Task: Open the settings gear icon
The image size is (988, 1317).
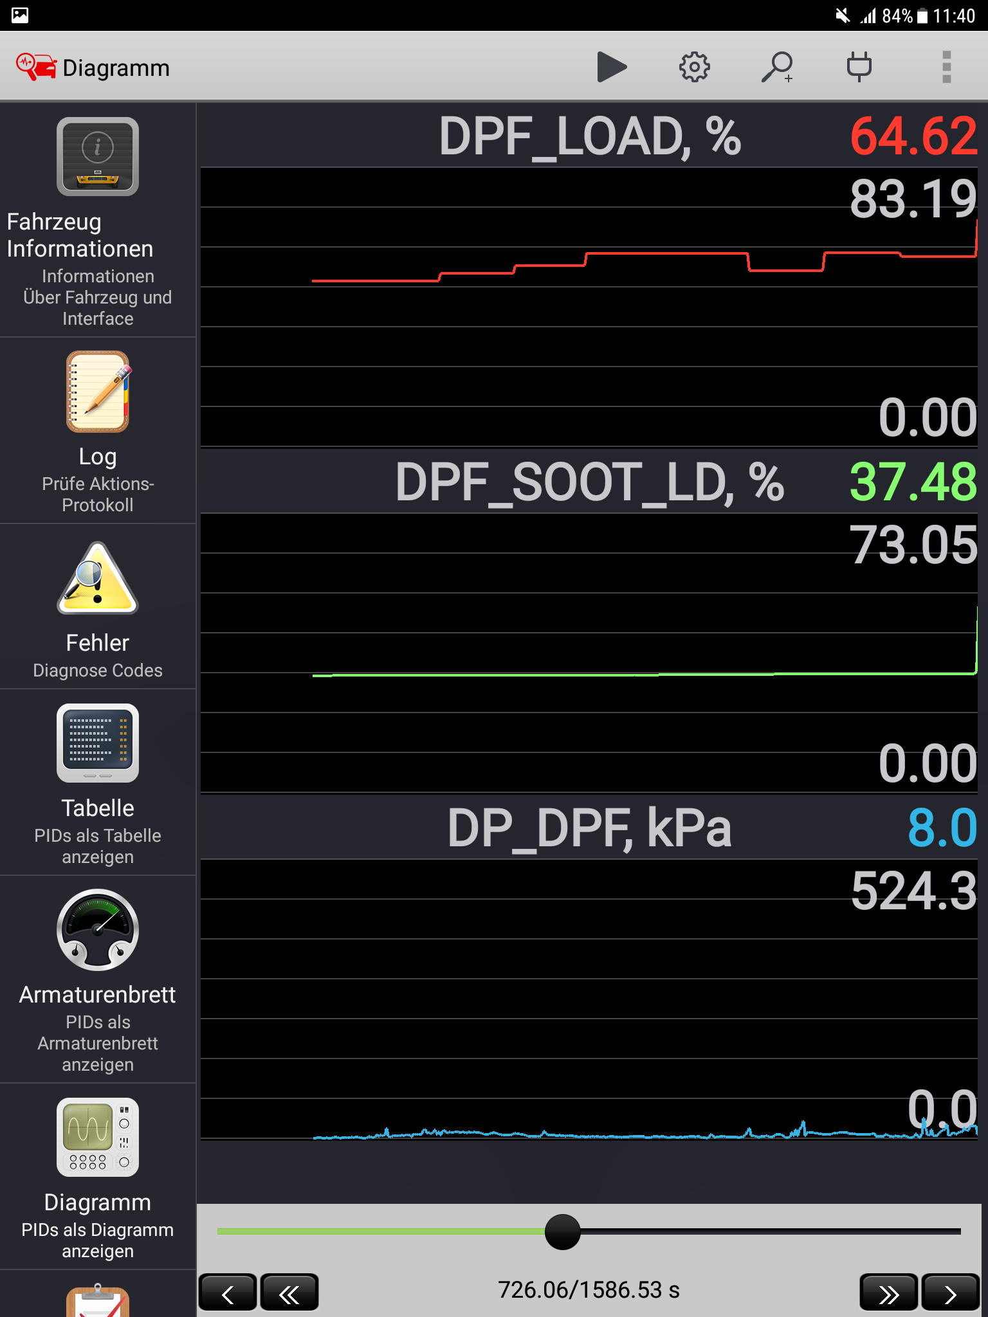Action: pyautogui.click(x=694, y=67)
